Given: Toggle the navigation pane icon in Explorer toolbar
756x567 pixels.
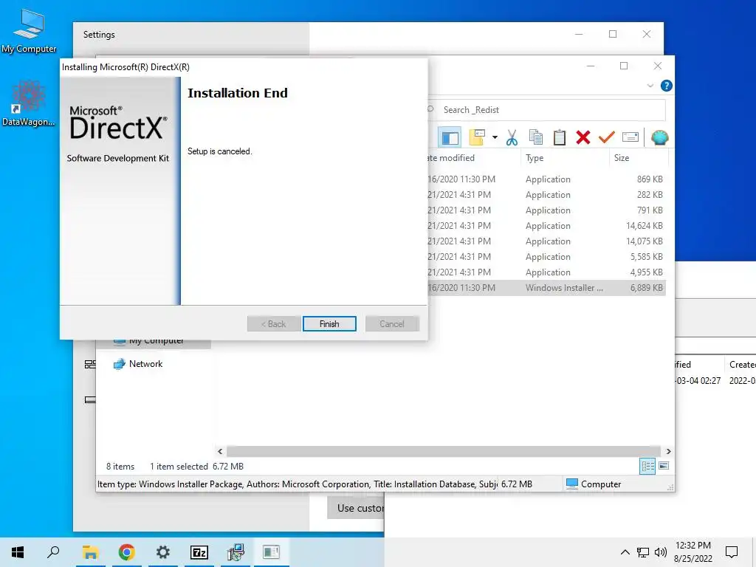Looking at the screenshot, I should click(450, 138).
